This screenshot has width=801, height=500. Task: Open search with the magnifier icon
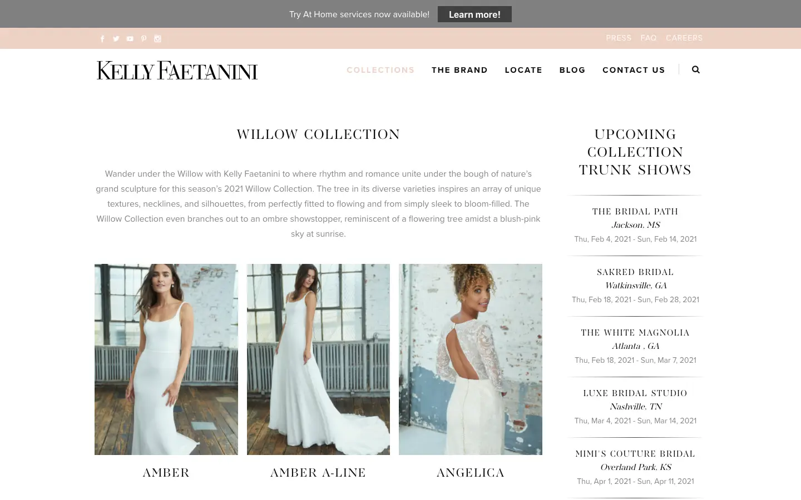pos(696,70)
